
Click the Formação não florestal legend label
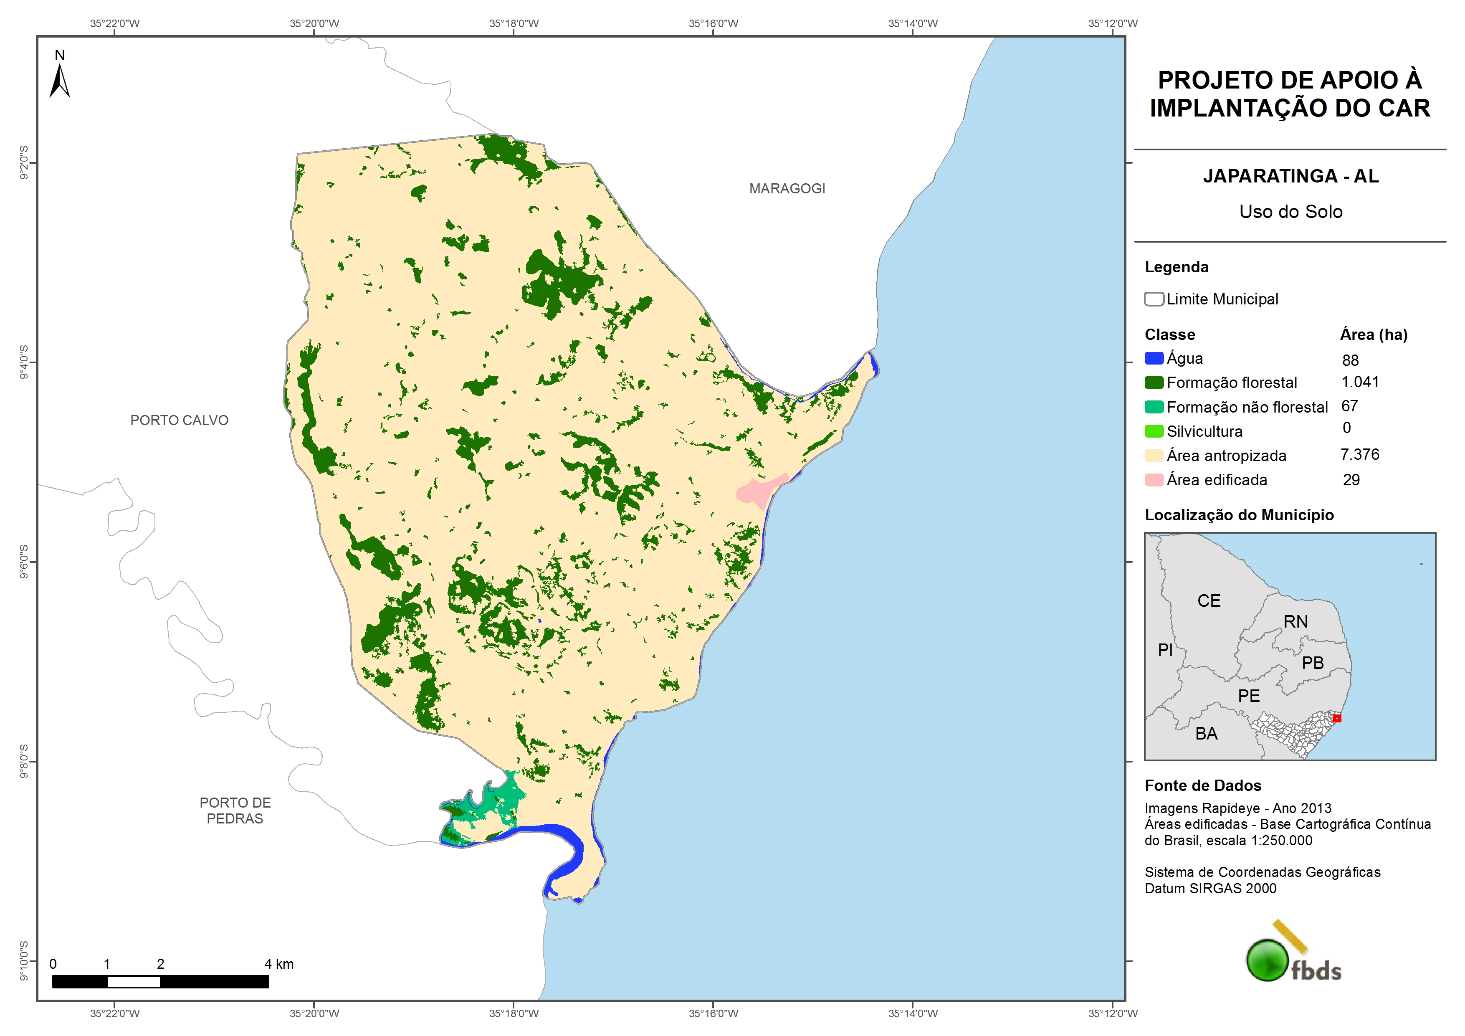[1247, 407]
